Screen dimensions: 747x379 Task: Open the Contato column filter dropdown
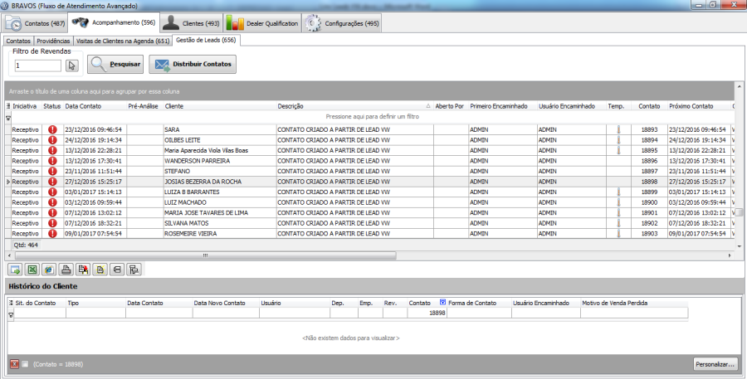tap(442, 303)
